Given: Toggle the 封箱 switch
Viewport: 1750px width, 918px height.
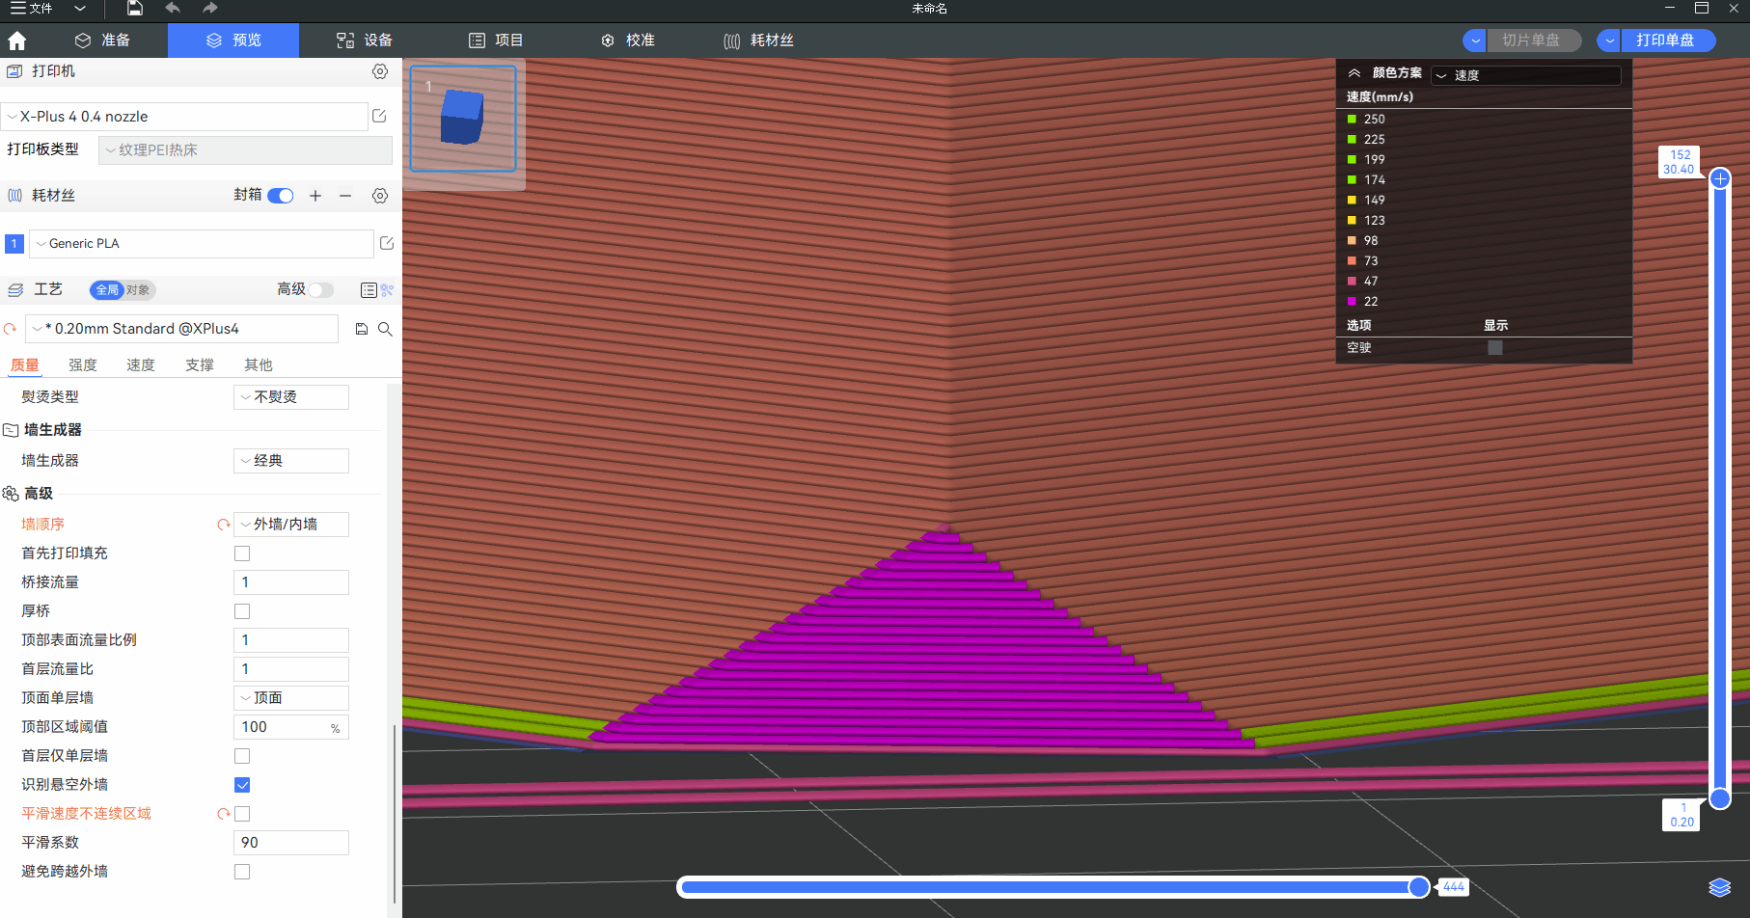Looking at the screenshot, I should 281,196.
